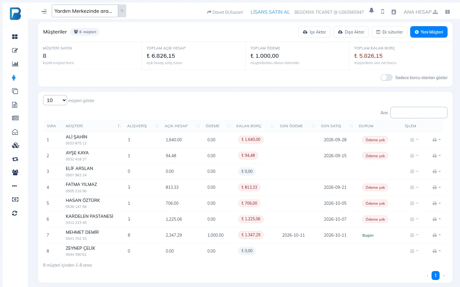Viewport: 460px width, 287px height.
Task: Open the rows-per-page dropdown showing 10
Action: pos(55,100)
